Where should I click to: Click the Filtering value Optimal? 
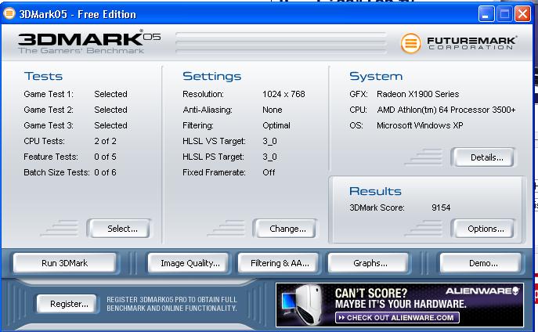[x=276, y=125]
